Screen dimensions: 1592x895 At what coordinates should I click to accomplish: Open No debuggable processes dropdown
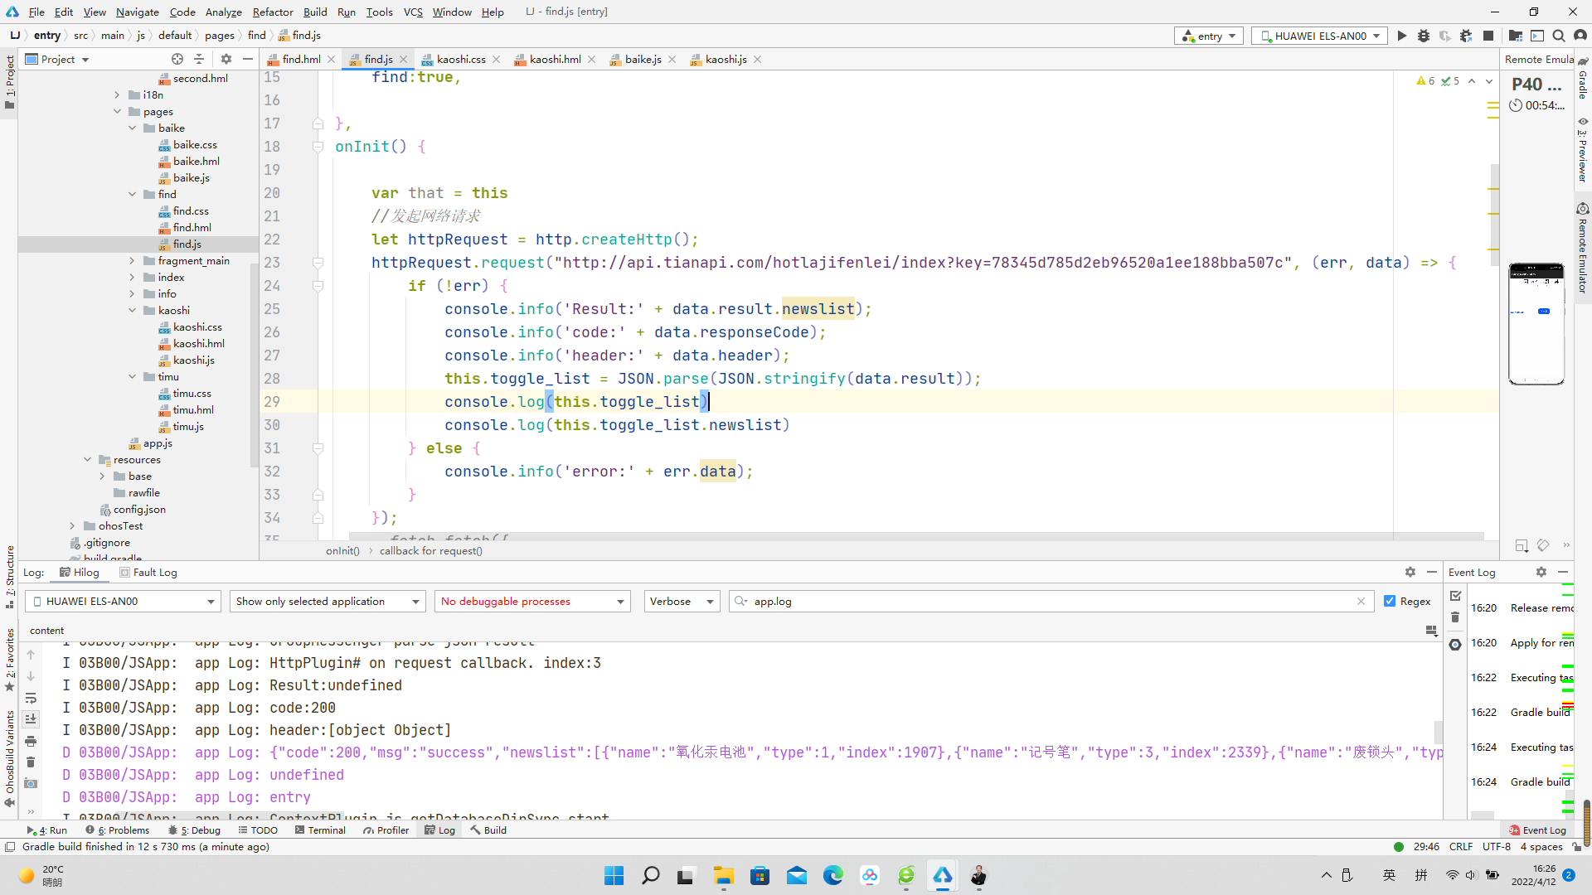(532, 601)
